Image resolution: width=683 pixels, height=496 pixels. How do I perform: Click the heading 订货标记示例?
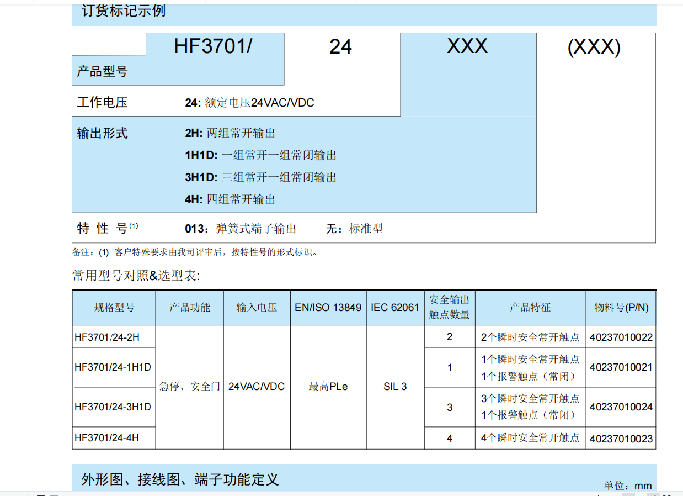(x=124, y=10)
